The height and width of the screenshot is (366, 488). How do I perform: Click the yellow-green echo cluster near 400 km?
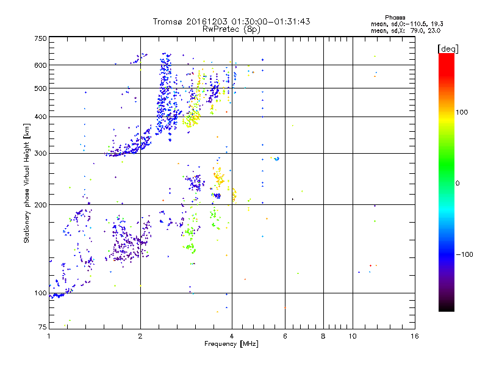[x=191, y=119]
